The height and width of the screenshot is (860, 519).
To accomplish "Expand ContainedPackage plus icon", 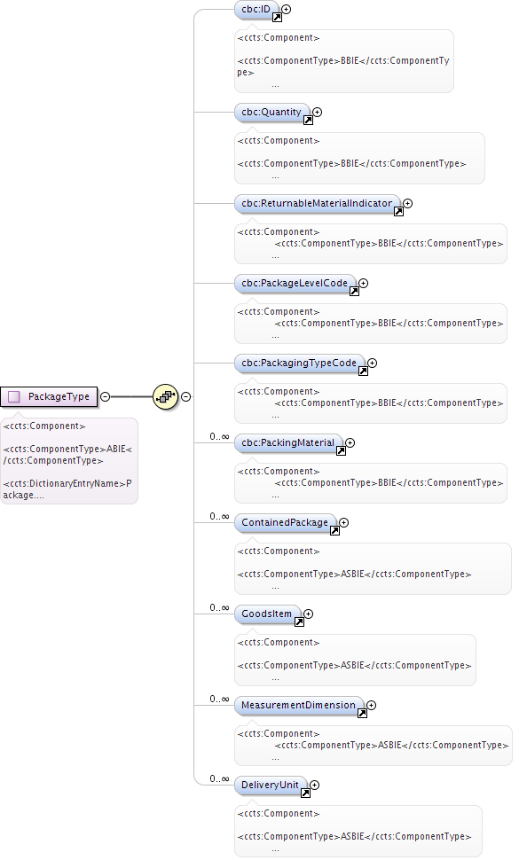I will (344, 523).
